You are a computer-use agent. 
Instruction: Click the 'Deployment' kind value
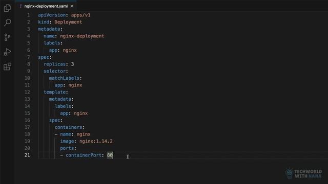coord(68,22)
